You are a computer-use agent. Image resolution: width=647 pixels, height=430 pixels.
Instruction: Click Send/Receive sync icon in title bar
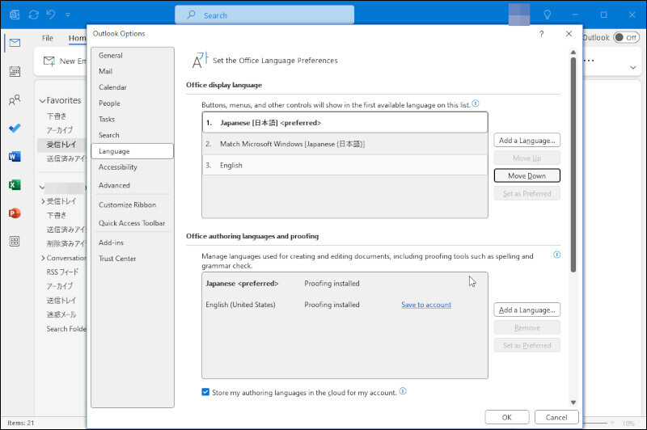coord(33,15)
